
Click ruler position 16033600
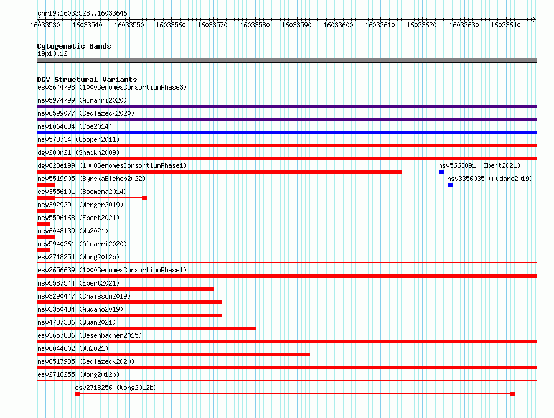(338, 25)
